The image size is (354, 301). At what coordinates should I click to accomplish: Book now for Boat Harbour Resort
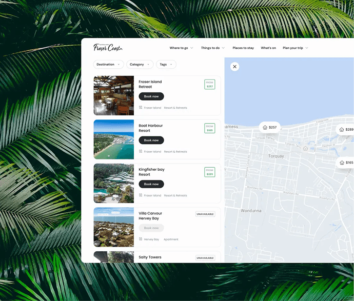(151, 140)
